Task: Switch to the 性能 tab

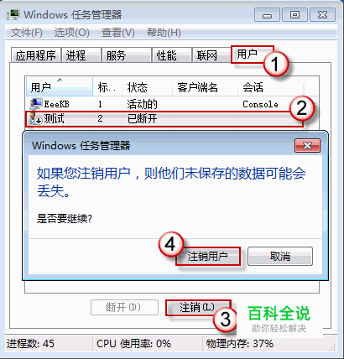Action: click(x=171, y=55)
